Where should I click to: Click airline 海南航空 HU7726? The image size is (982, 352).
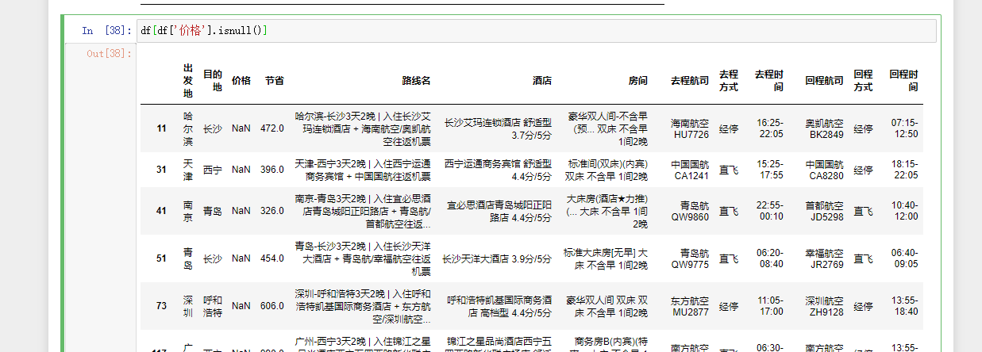pyautogui.click(x=690, y=128)
